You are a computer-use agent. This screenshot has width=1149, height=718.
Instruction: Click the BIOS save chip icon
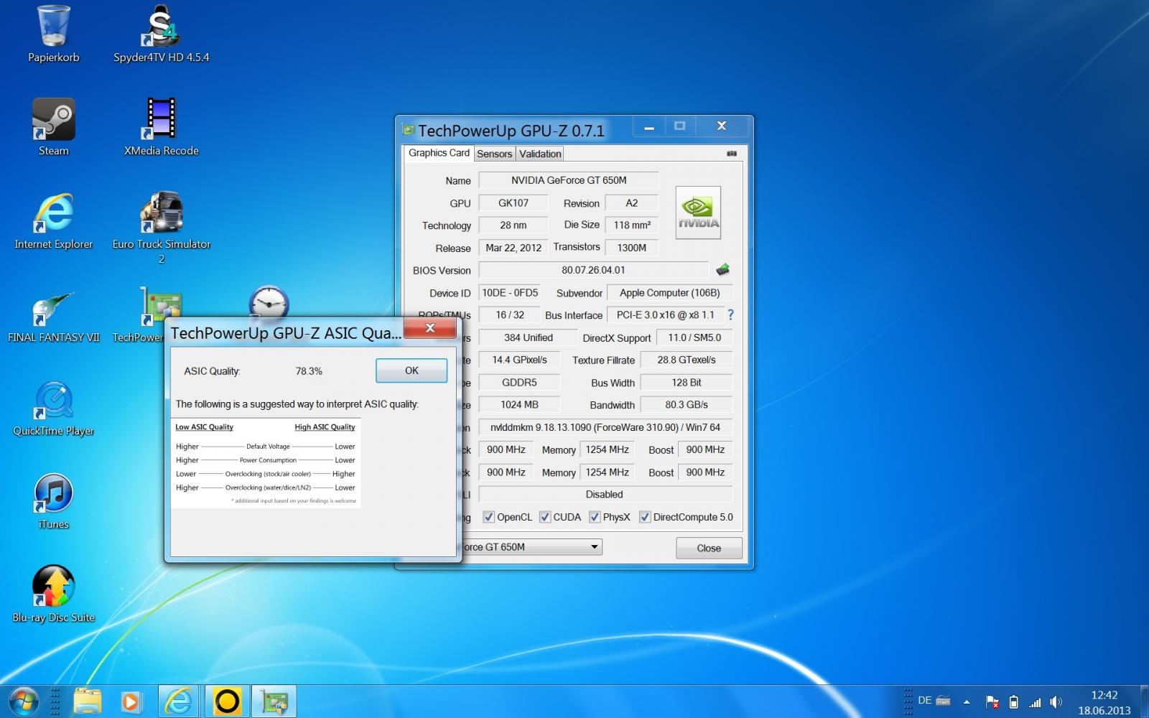pyautogui.click(x=722, y=270)
